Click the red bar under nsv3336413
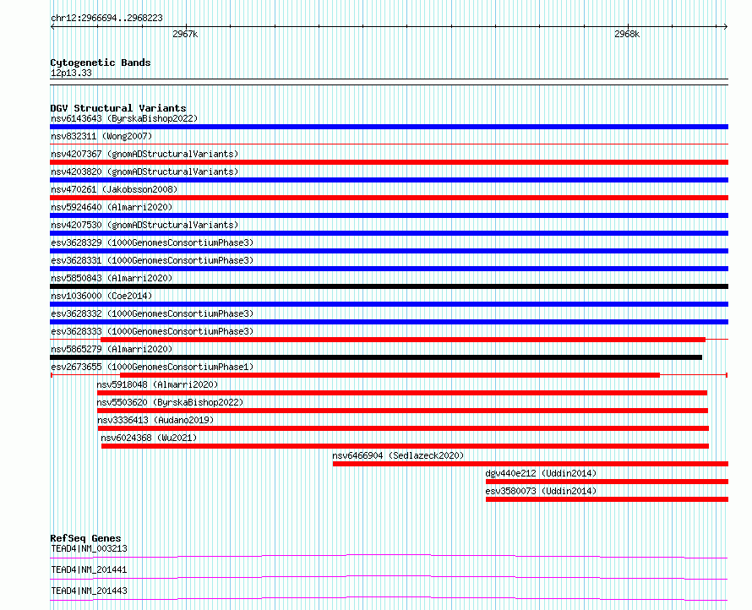 click(x=403, y=428)
